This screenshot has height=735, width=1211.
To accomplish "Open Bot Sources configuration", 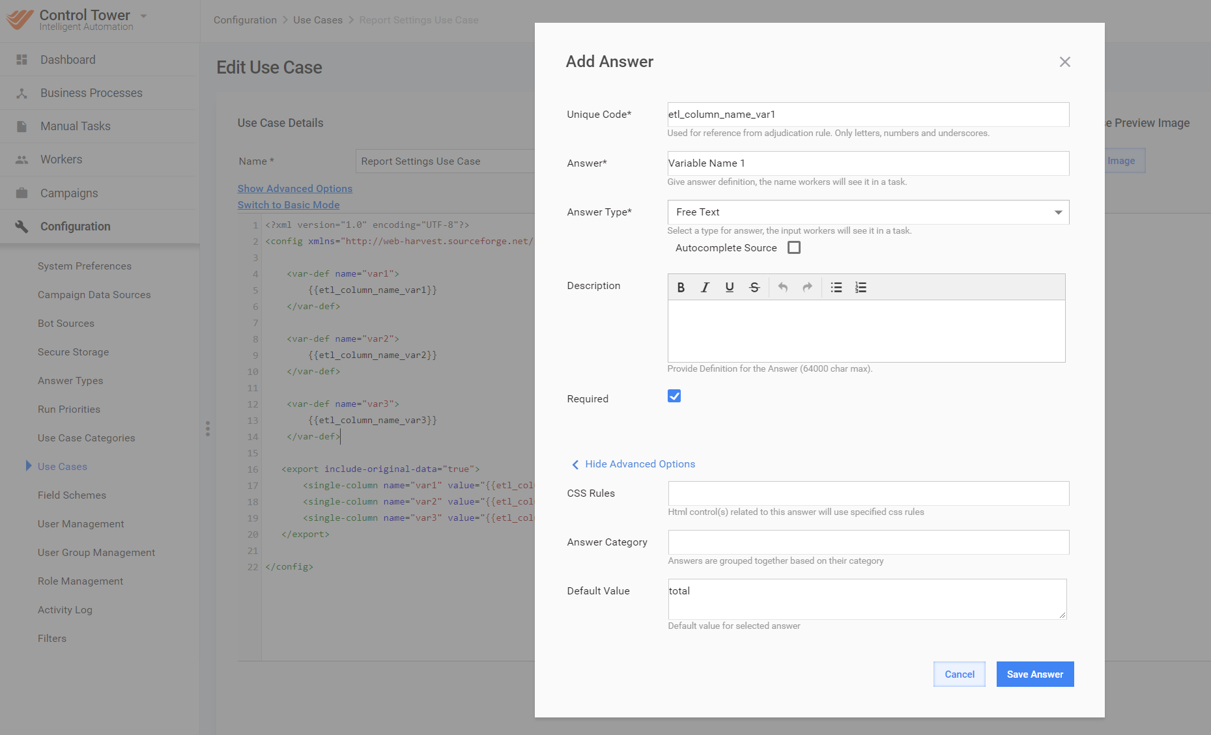I will (x=66, y=324).
